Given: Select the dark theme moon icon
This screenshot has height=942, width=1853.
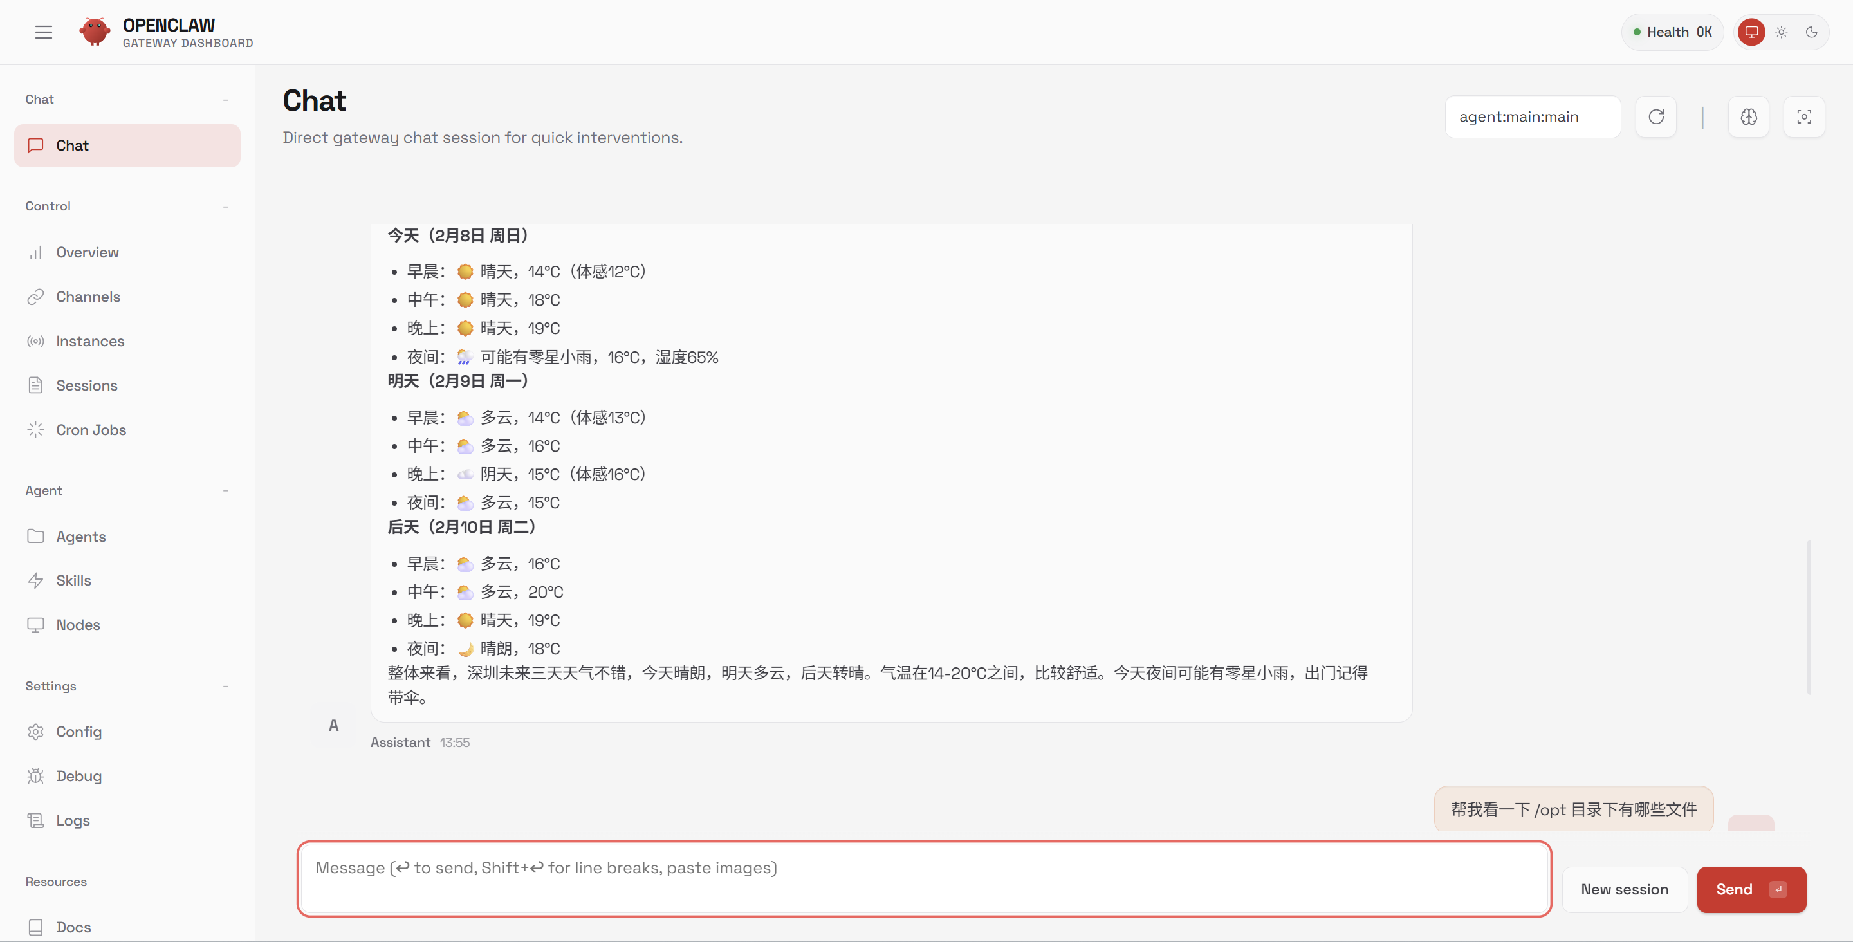Looking at the screenshot, I should click(1812, 32).
